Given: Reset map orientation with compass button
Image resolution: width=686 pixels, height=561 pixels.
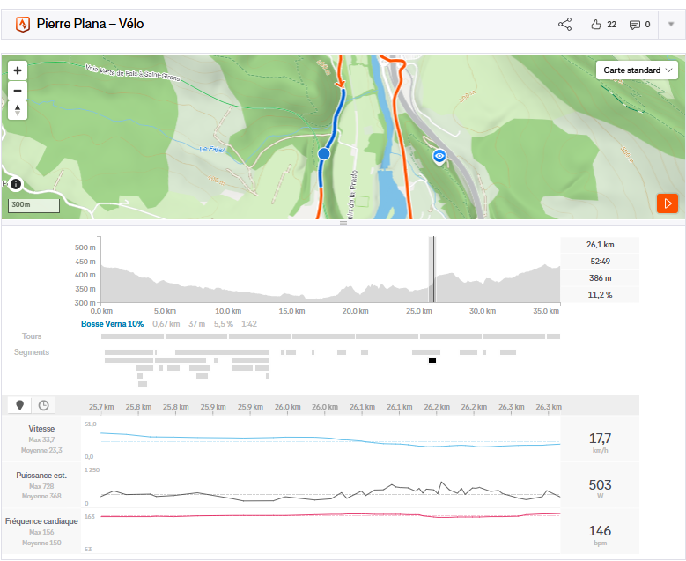Looking at the screenshot, I should (18, 110).
